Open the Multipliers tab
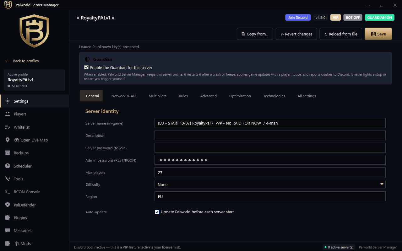 [x=158, y=96]
